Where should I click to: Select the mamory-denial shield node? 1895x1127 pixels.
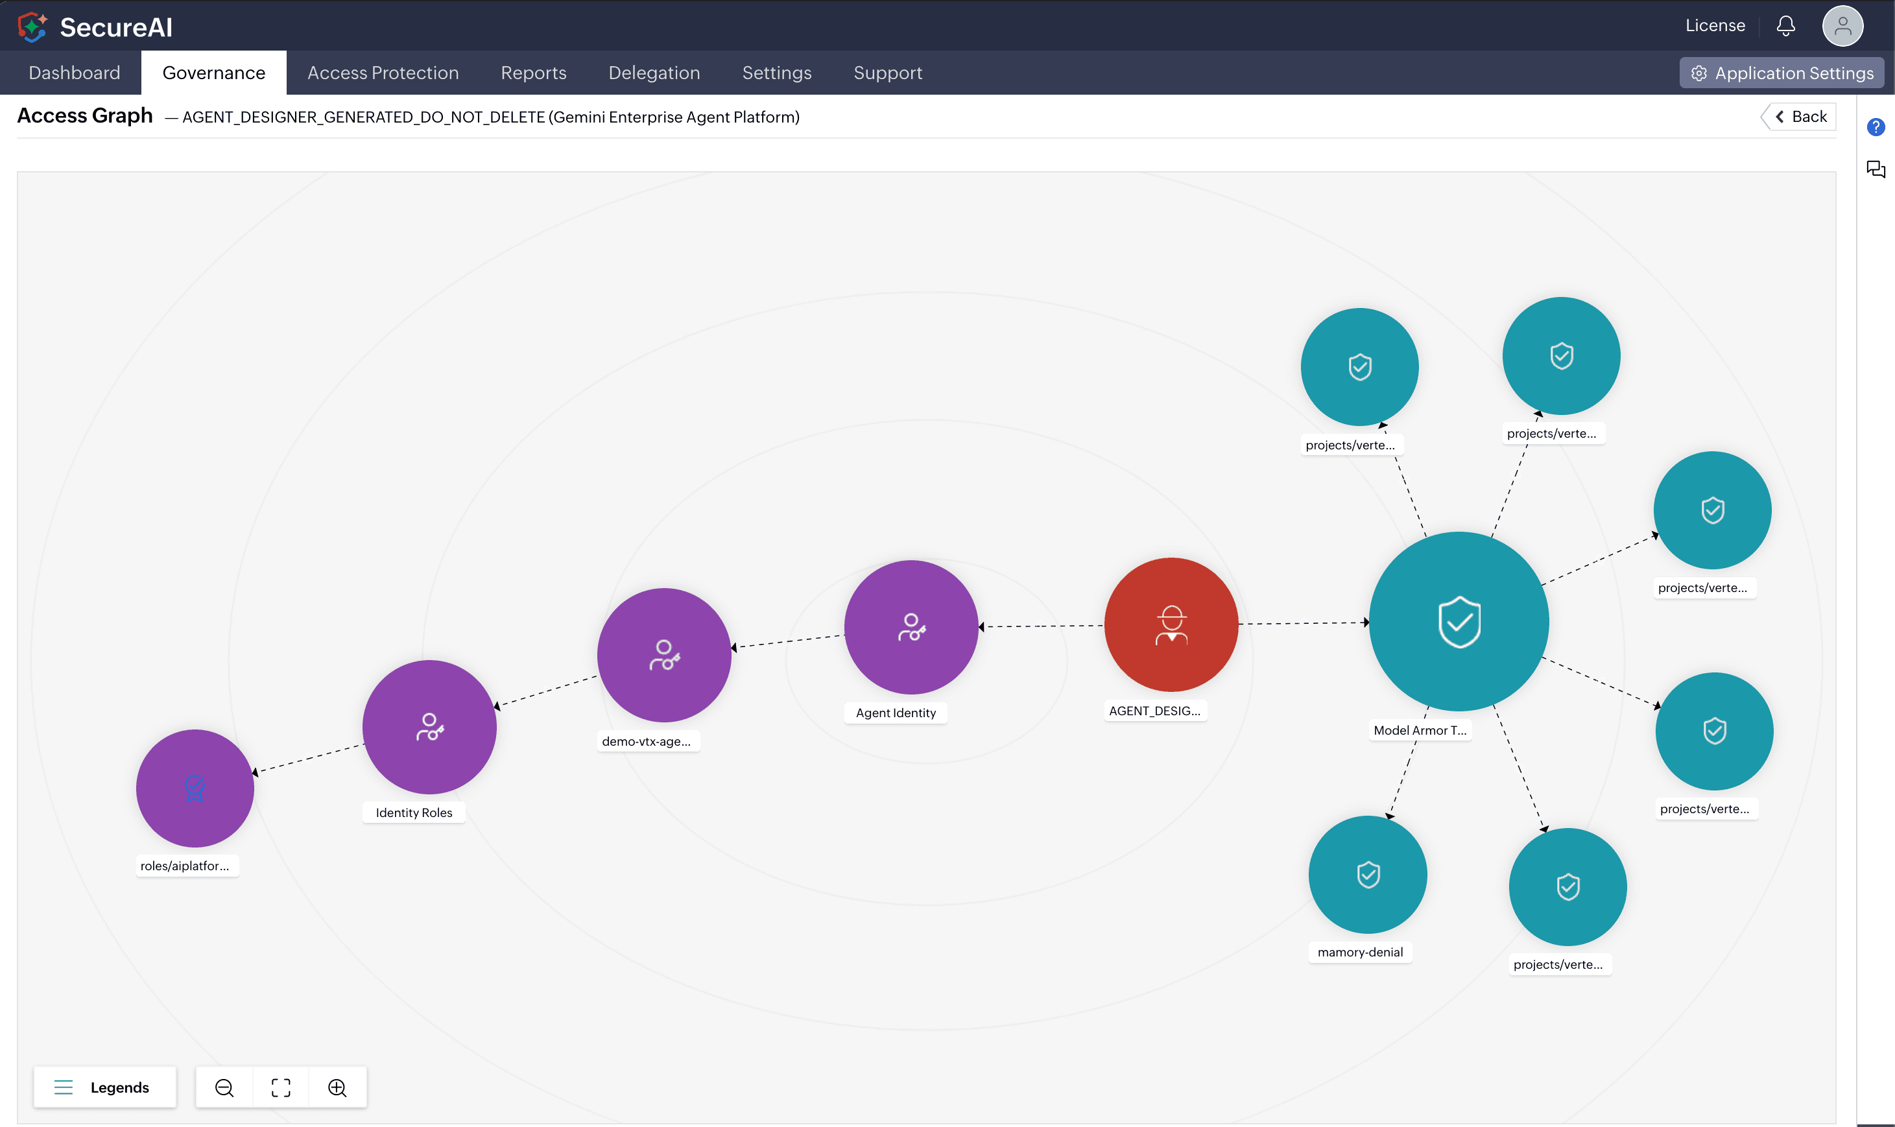coord(1368,875)
